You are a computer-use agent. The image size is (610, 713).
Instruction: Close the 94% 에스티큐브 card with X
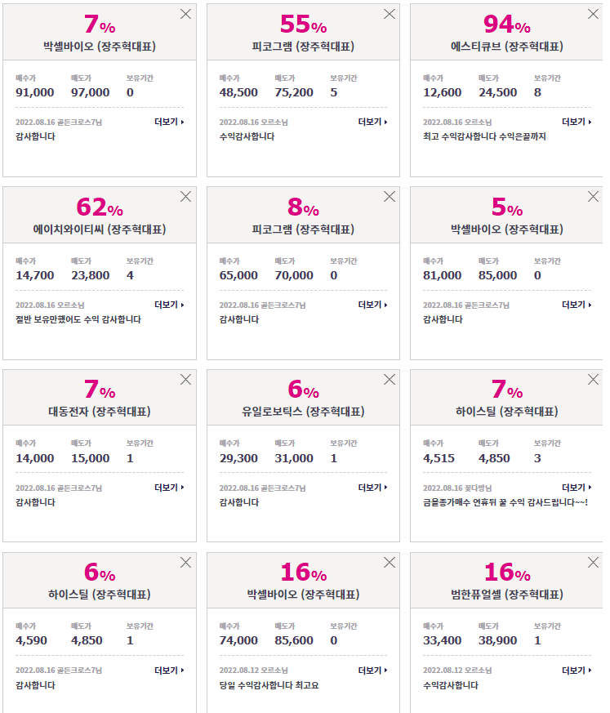pyautogui.click(x=593, y=14)
